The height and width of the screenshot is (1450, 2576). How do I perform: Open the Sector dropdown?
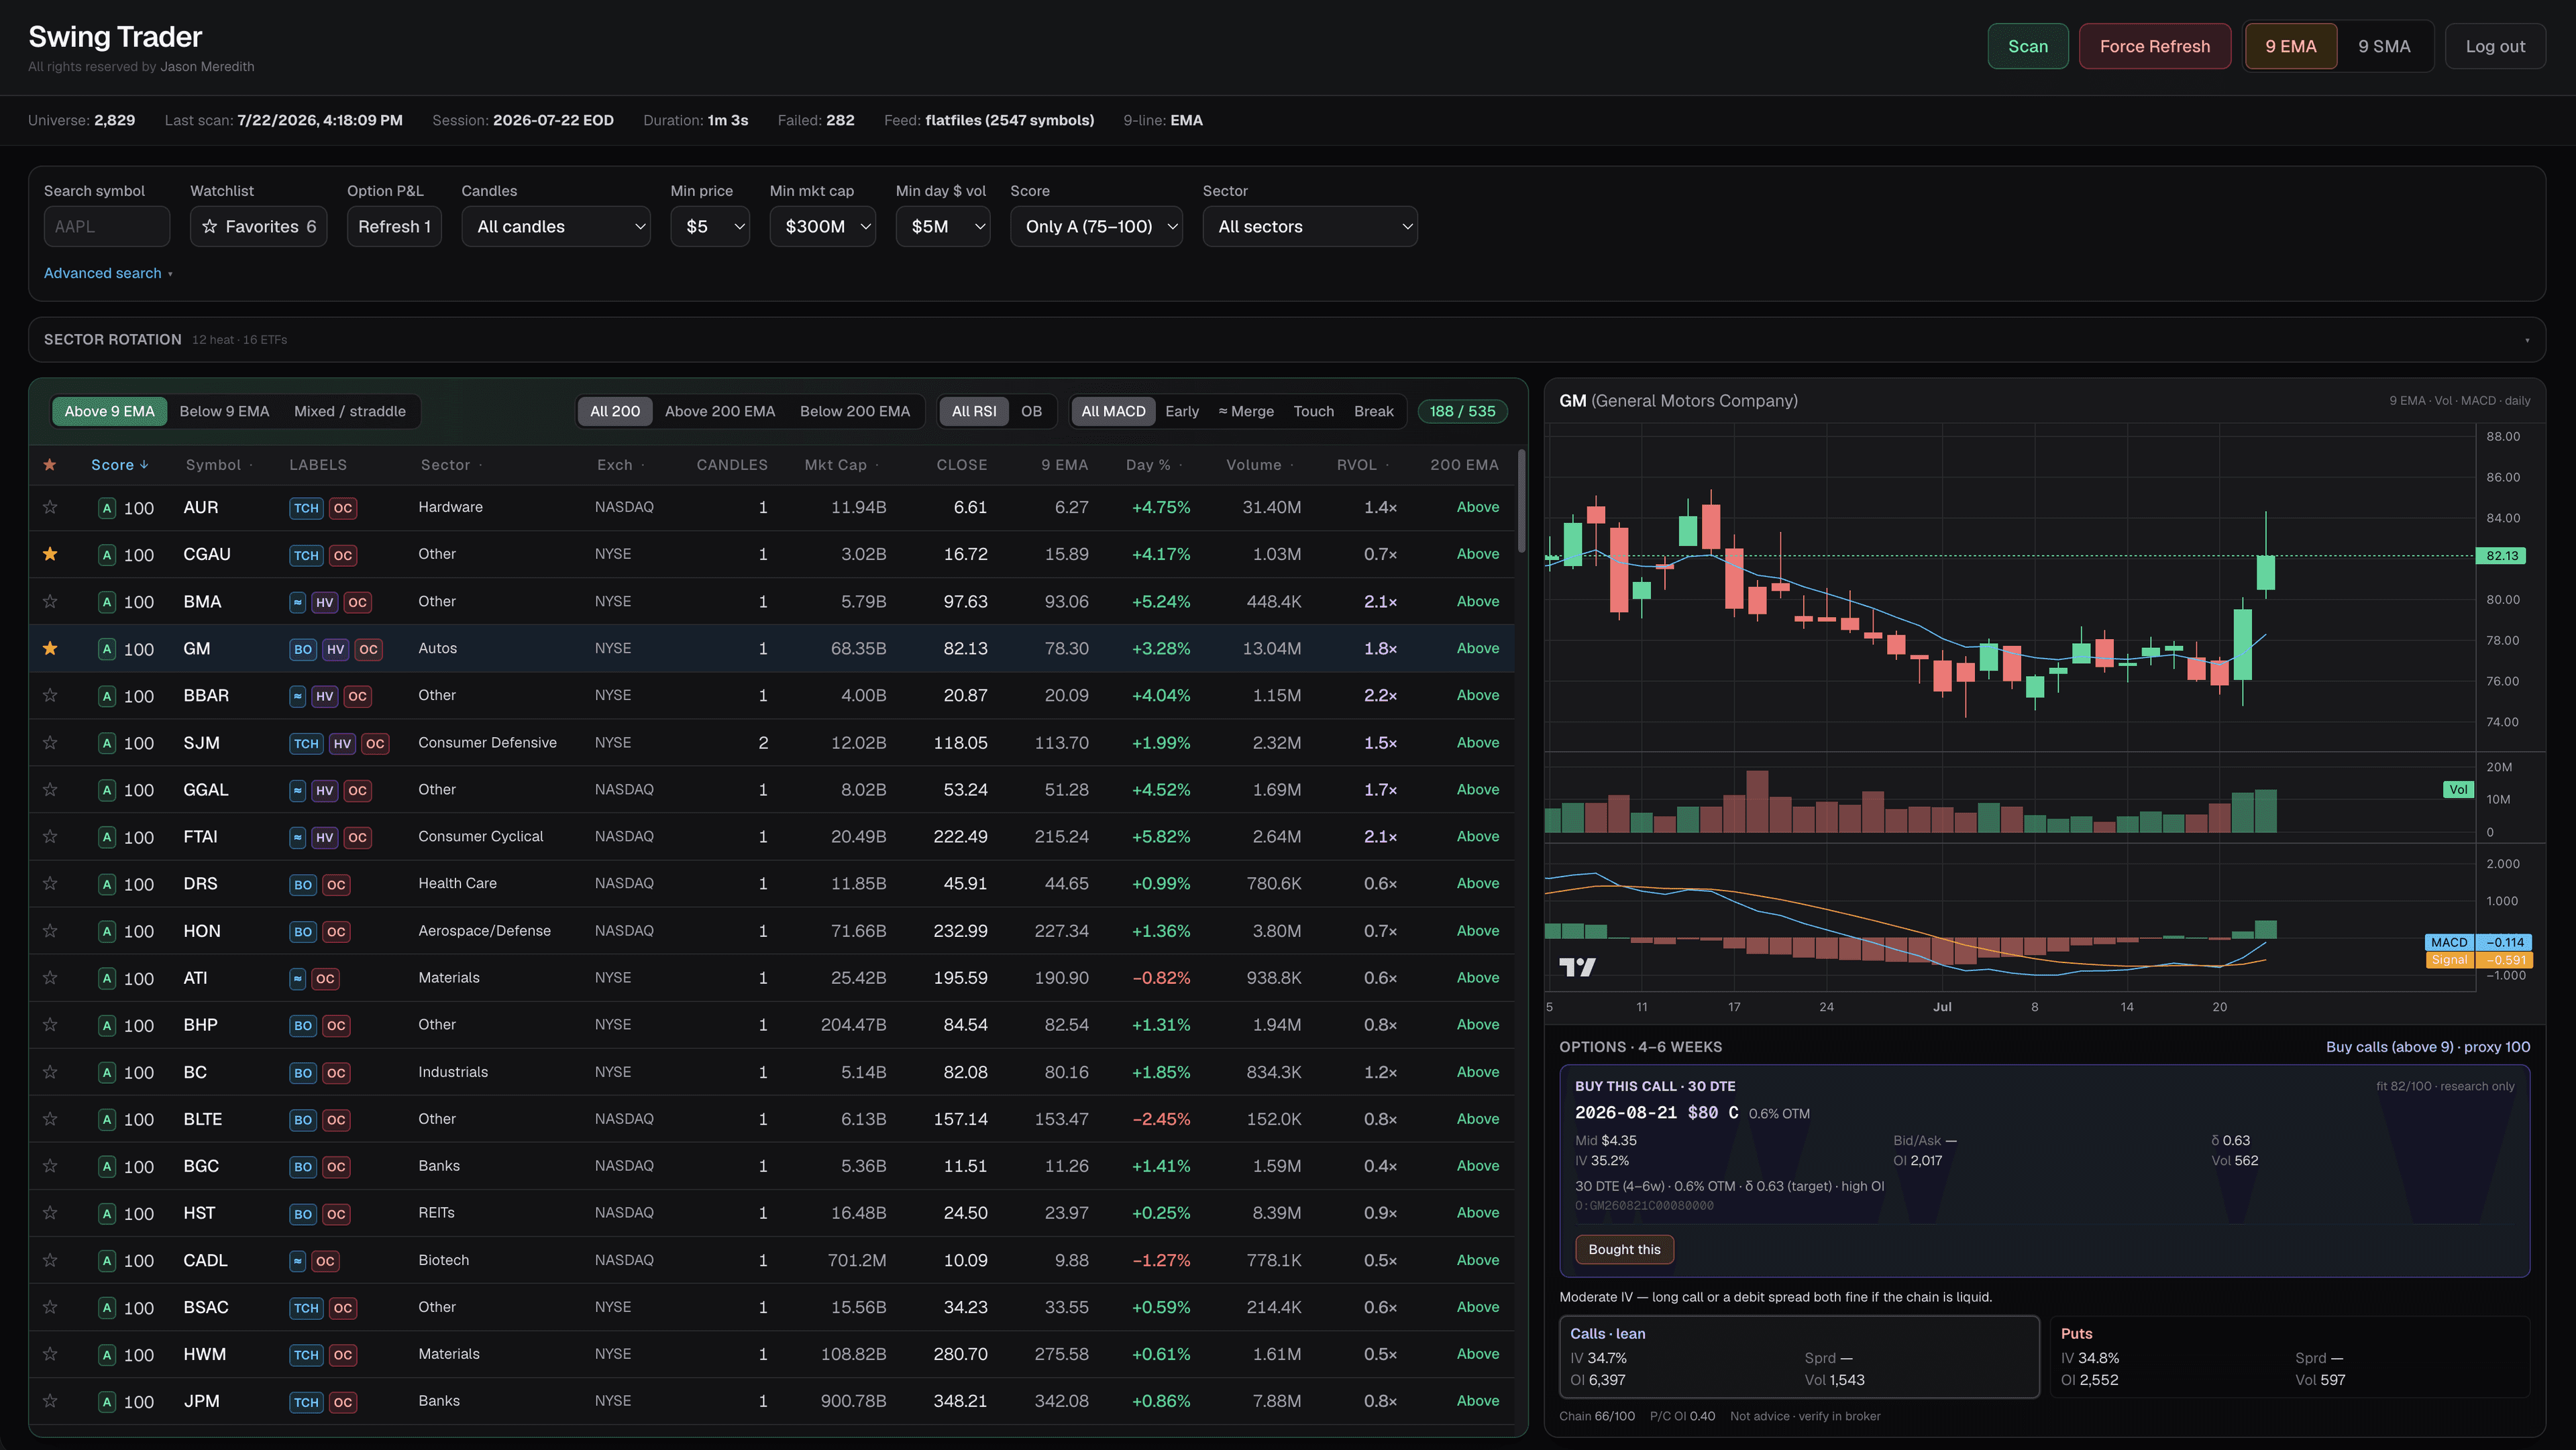pos(1310,227)
